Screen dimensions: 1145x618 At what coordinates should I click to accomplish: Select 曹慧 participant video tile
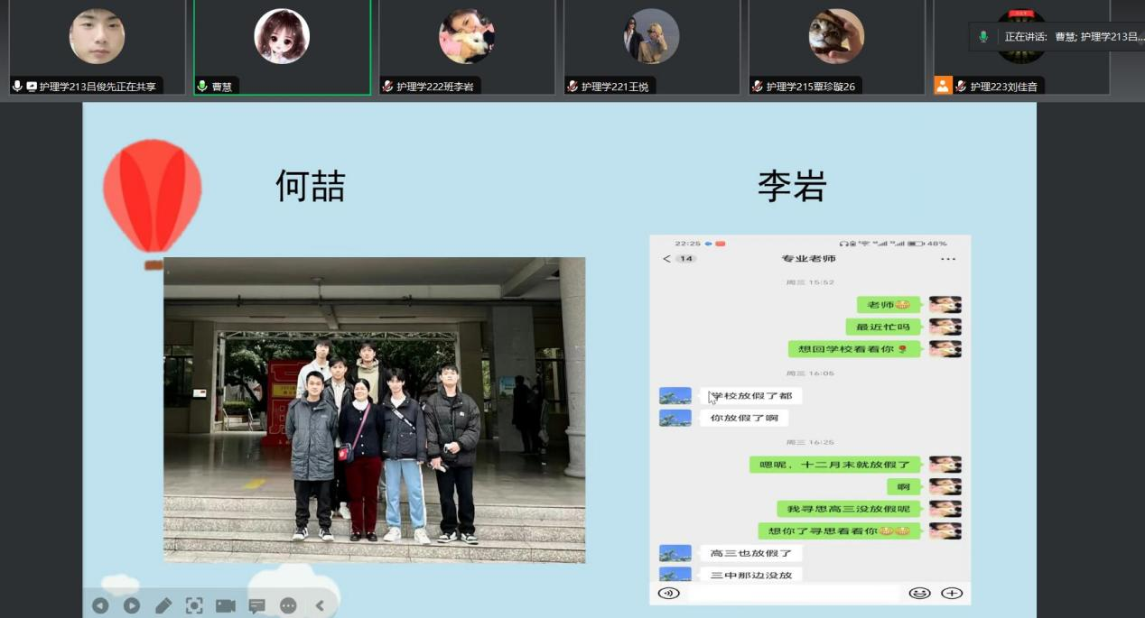click(x=282, y=45)
